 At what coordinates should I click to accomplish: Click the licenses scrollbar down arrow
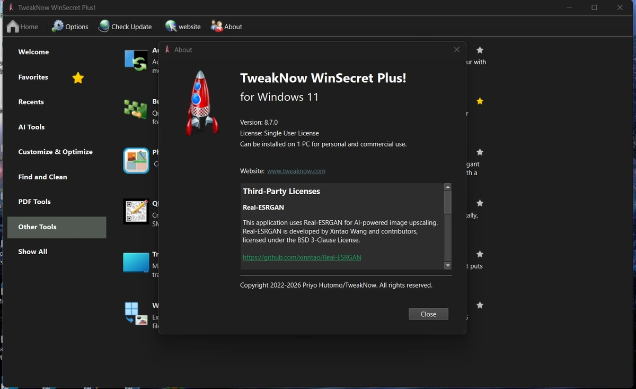(448, 265)
